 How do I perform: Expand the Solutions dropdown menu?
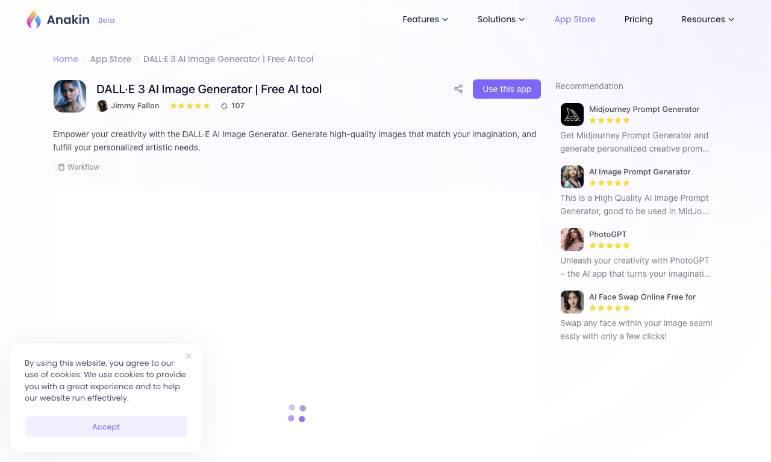pyautogui.click(x=501, y=19)
